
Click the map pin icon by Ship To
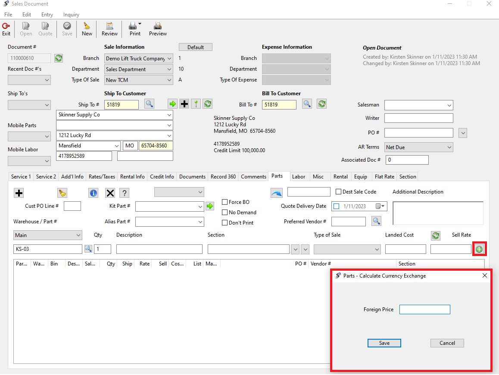tap(196, 104)
